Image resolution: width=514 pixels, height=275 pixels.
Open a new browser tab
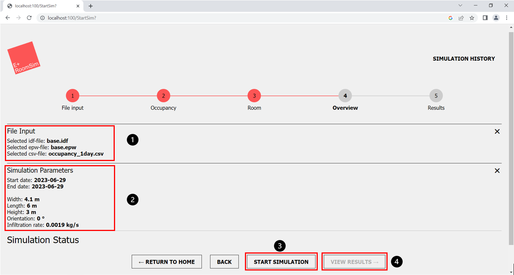click(x=91, y=6)
